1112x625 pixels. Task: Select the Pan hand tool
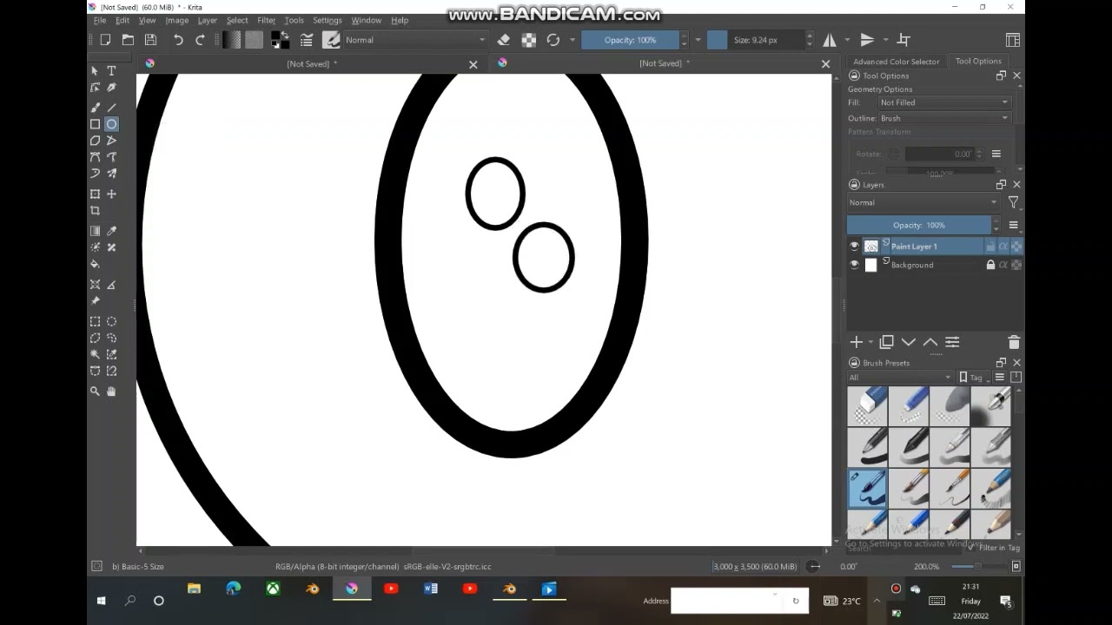111,391
